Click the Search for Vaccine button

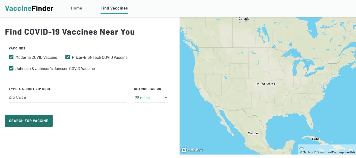[x=29, y=121]
